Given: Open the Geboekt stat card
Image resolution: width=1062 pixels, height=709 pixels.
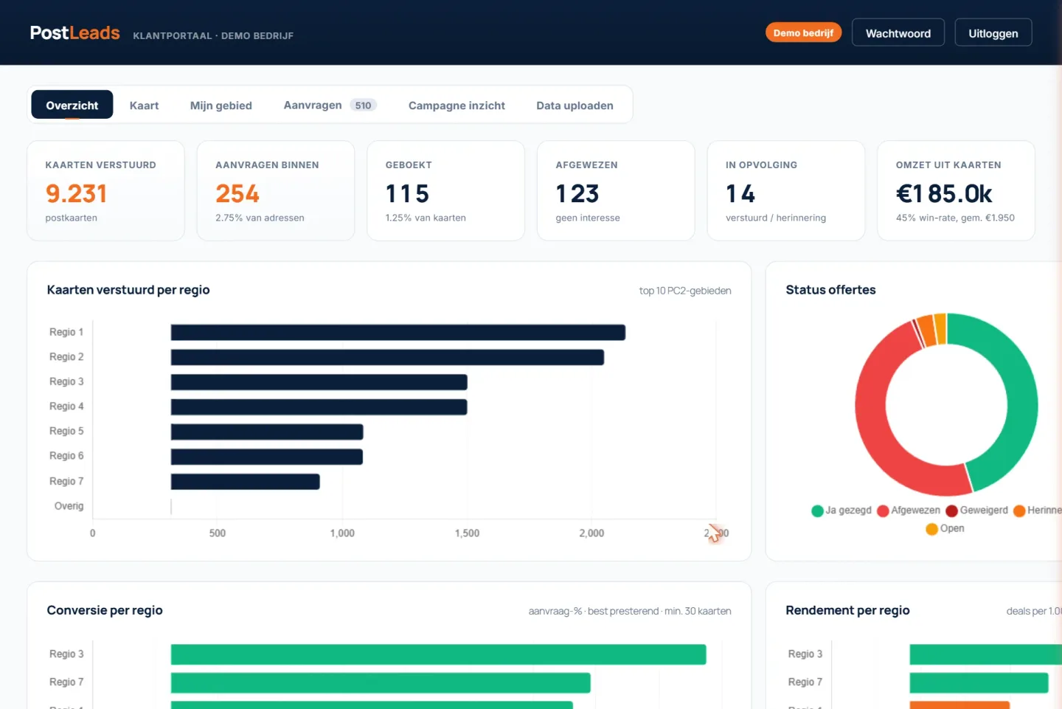Looking at the screenshot, I should click(445, 190).
